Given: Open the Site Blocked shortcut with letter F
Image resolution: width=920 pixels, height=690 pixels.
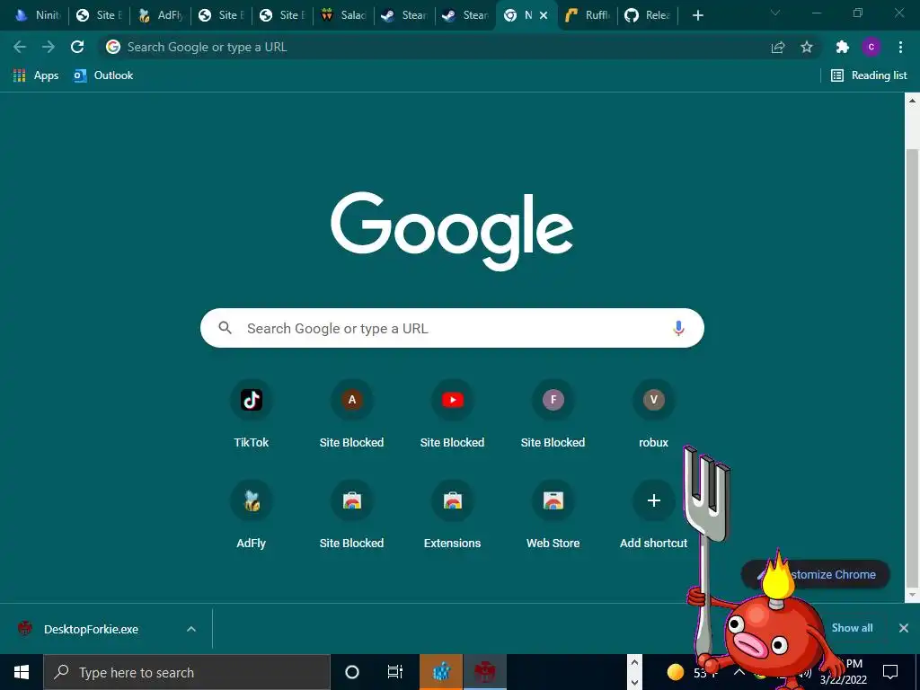Looking at the screenshot, I should tap(553, 414).
